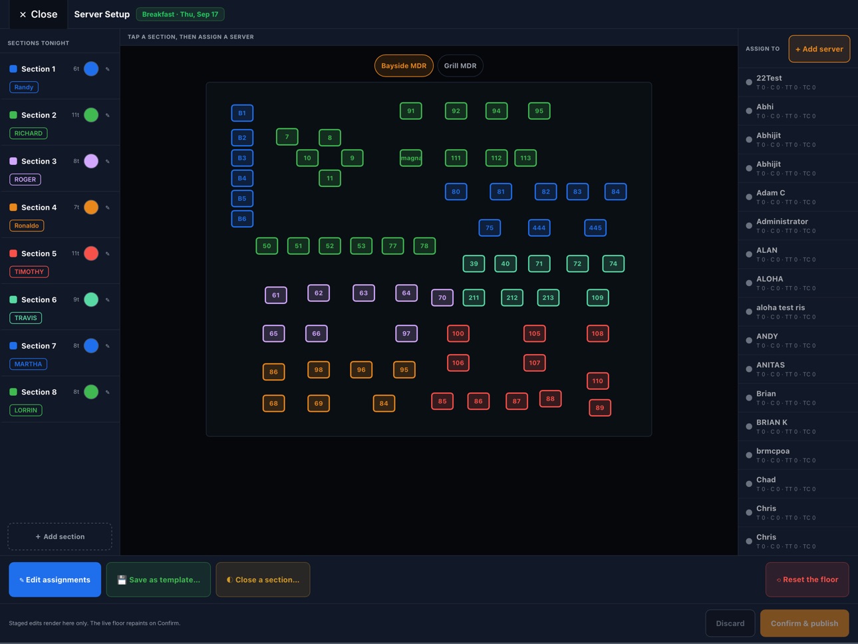Switch to the Bayside MDR tab
This screenshot has width=858, height=644.
(404, 66)
